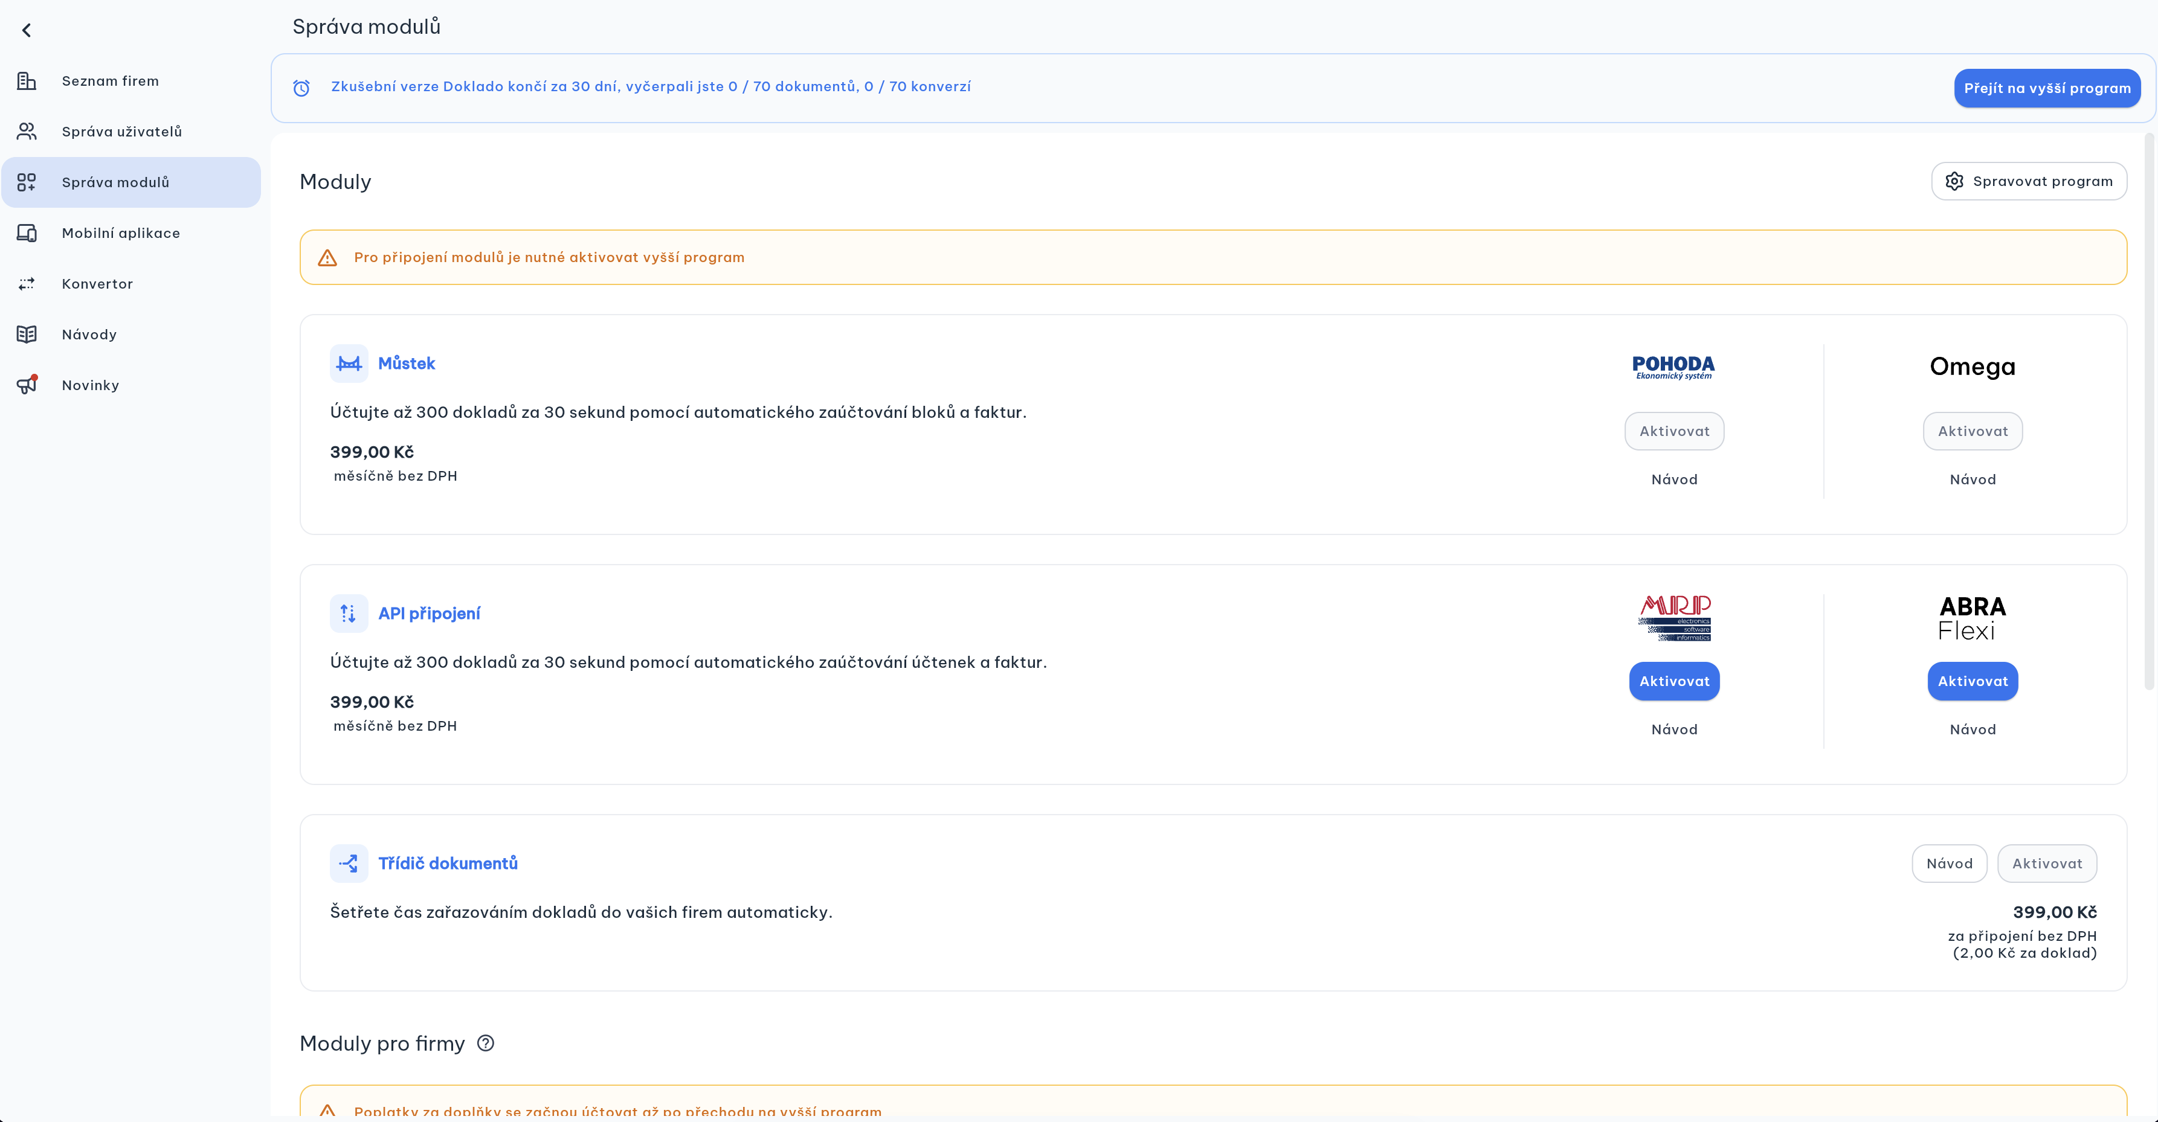Click the Konvertor arrows icon
Screen dimensions: 2158x1122
point(27,284)
